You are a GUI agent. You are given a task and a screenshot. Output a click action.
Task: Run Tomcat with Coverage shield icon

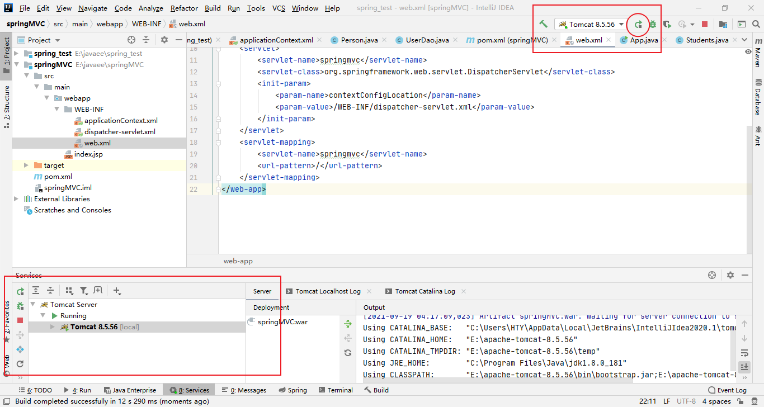pyautogui.click(x=667, y=24)
